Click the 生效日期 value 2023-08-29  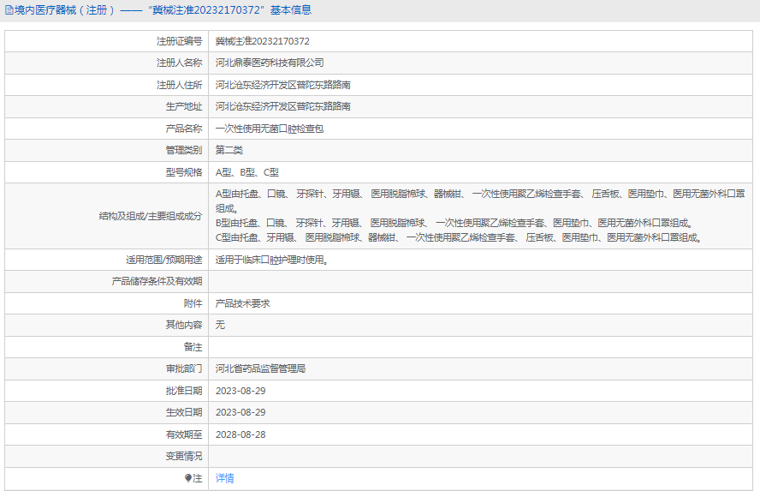point(240,412)
